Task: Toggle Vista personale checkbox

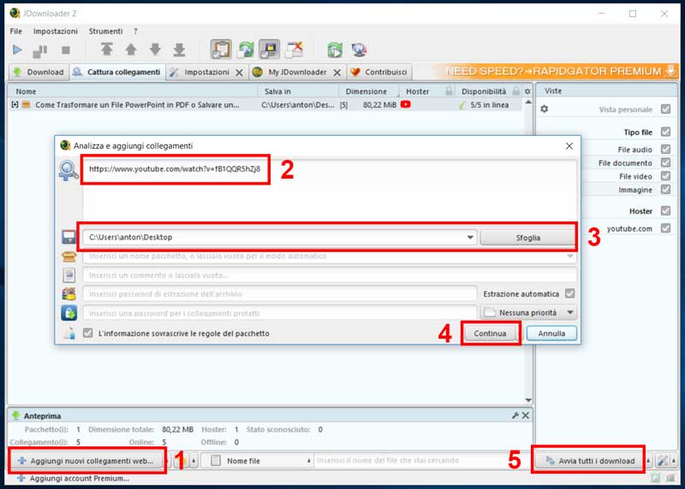Action: [x=666, y=109]
